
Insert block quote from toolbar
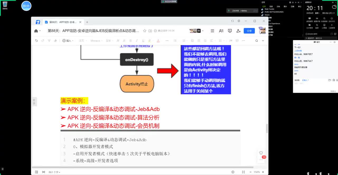pos(231,41)
